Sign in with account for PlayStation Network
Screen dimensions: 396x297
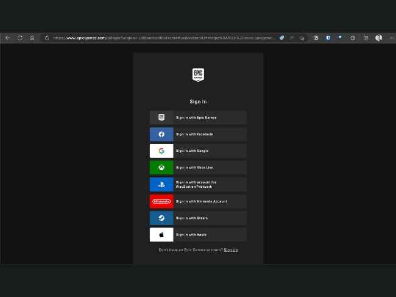pyautogui.click(x=198, y=185)
